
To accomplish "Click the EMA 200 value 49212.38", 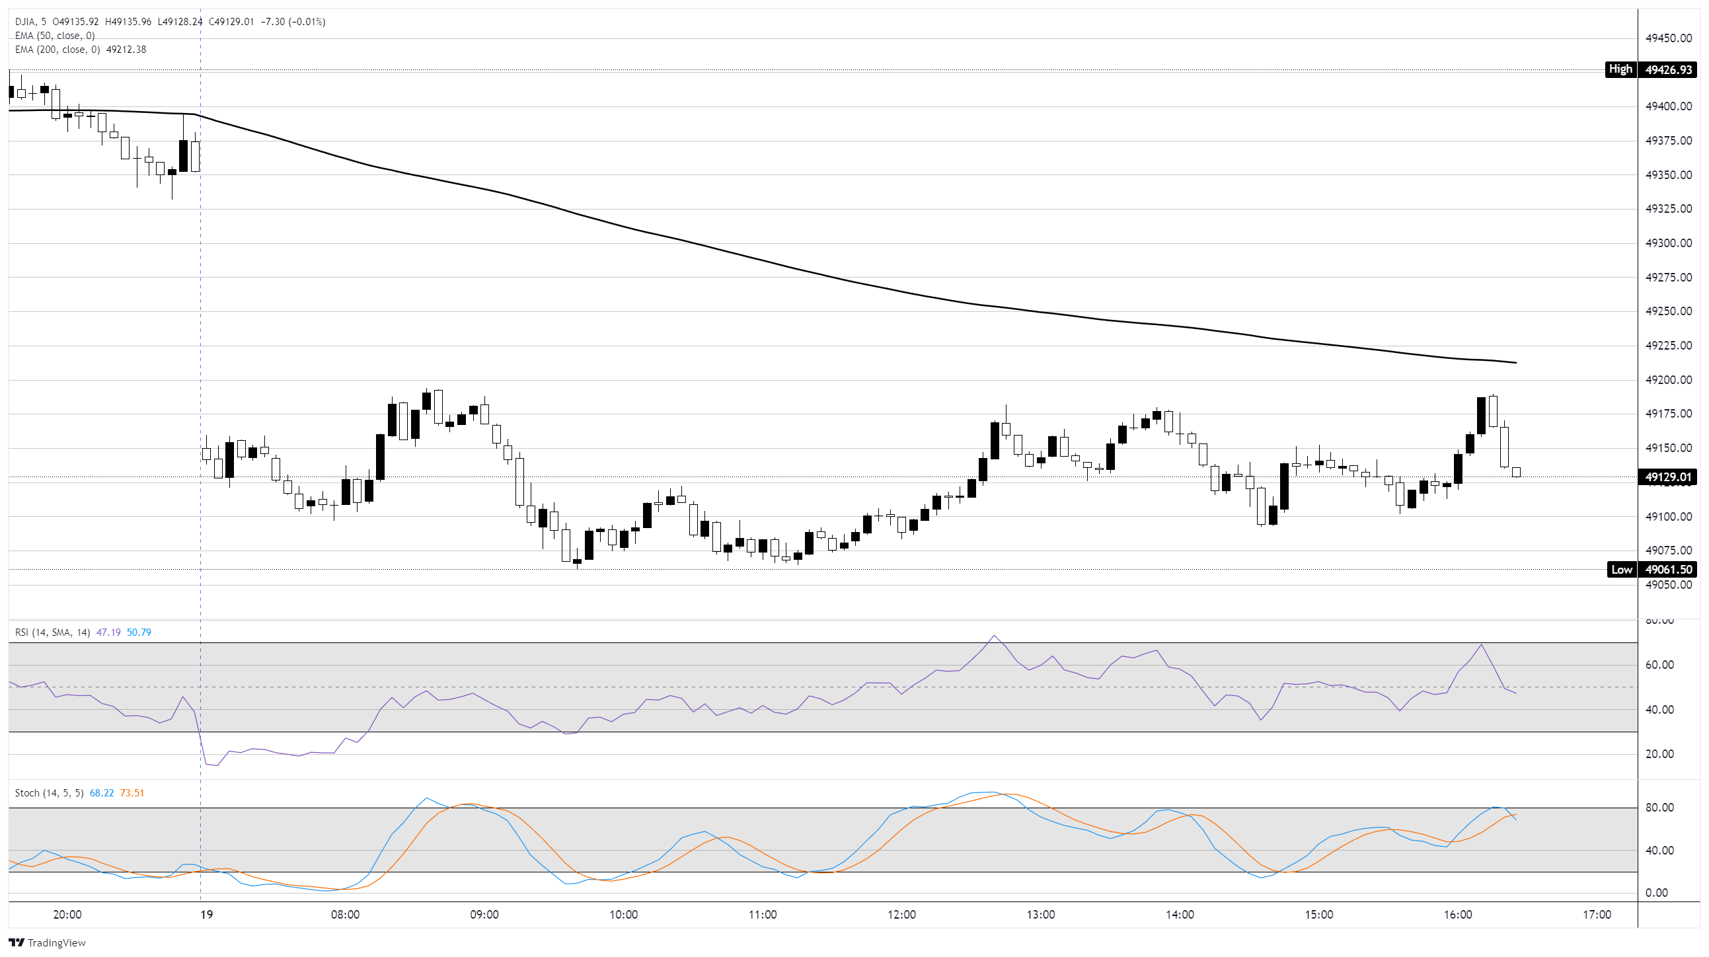I will [x=126, y=50].
